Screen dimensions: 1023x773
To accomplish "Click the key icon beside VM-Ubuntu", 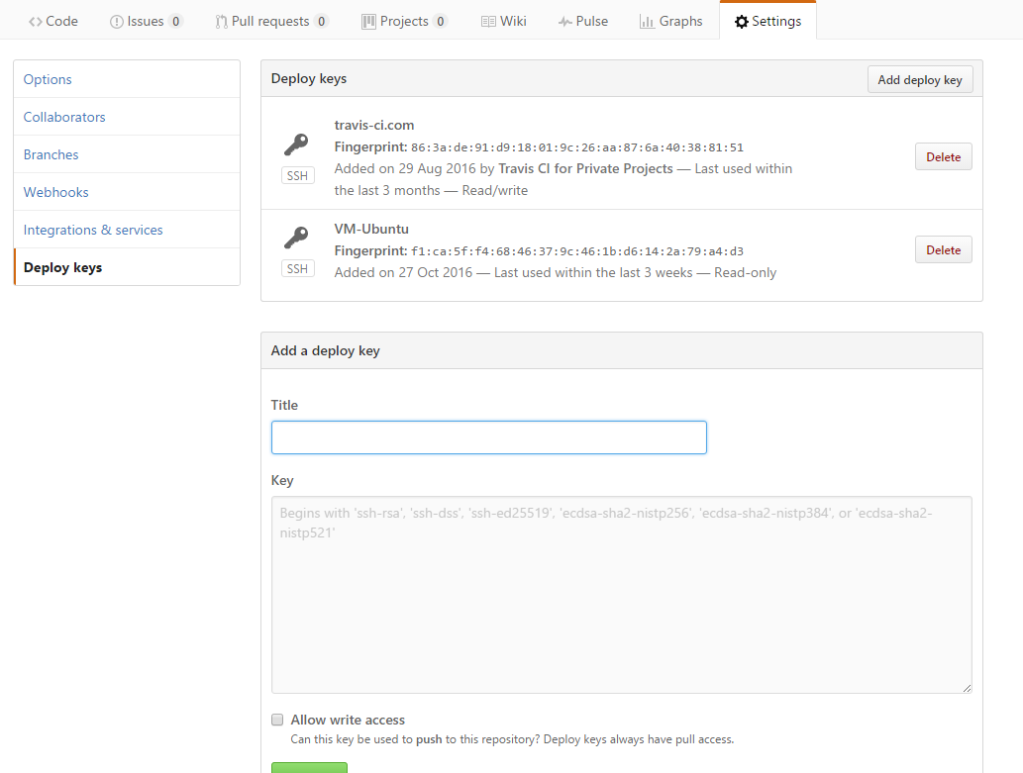I will click(x=296, y=238).
